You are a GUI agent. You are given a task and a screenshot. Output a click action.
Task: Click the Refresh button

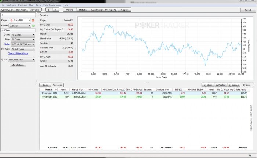pyautogui.click(x=248, y=10)
